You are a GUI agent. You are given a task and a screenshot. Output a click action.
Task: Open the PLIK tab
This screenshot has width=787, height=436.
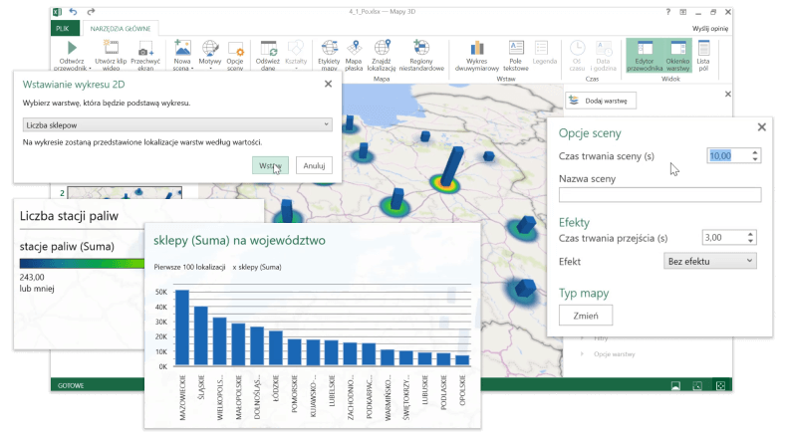click(x=63, y=29)
